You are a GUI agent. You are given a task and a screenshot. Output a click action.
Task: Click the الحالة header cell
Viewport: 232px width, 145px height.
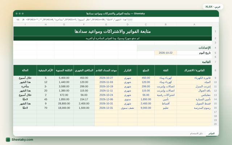pos(25,70)
